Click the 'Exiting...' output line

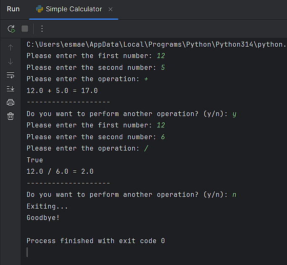47,206
